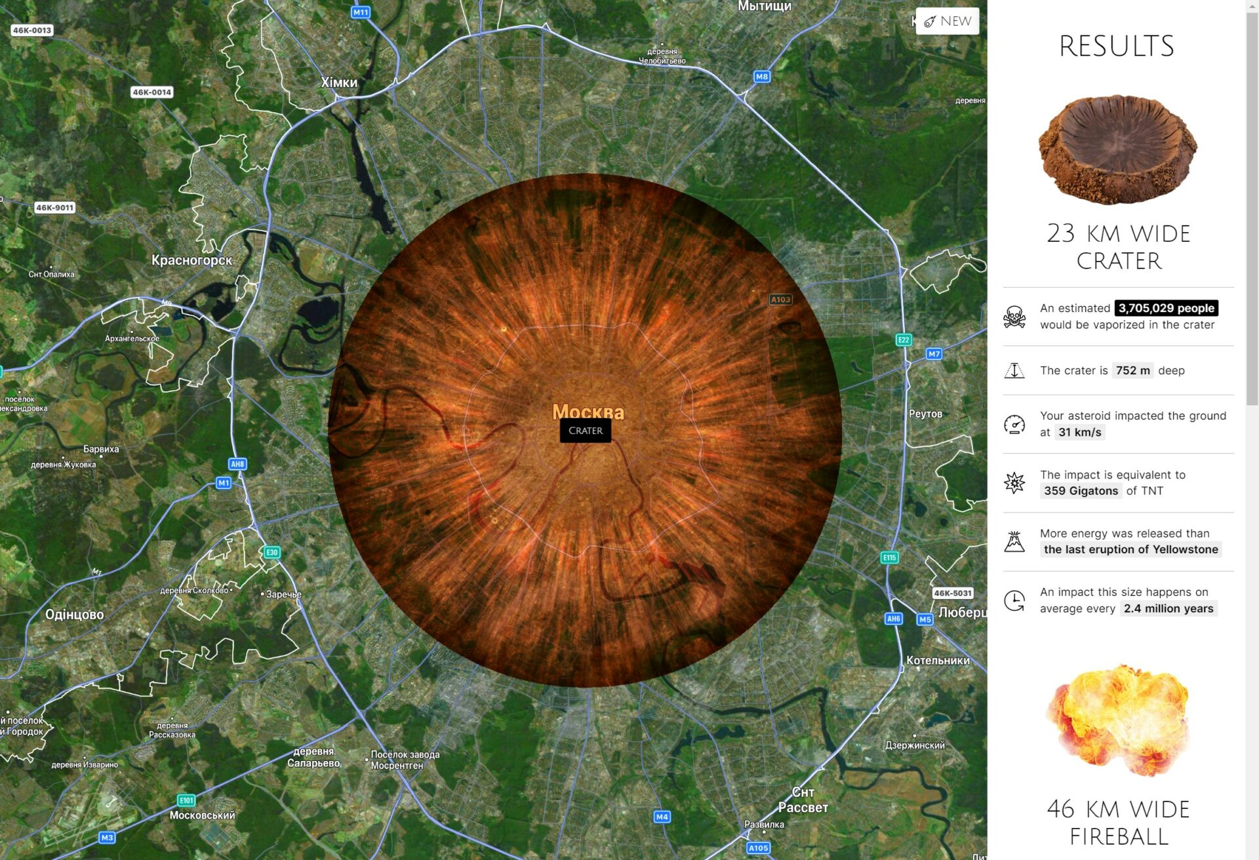Click the 3,705,029 people highlight
Screen dimensions: 1259x860
pyautogui.click(x=1166, y=308)
